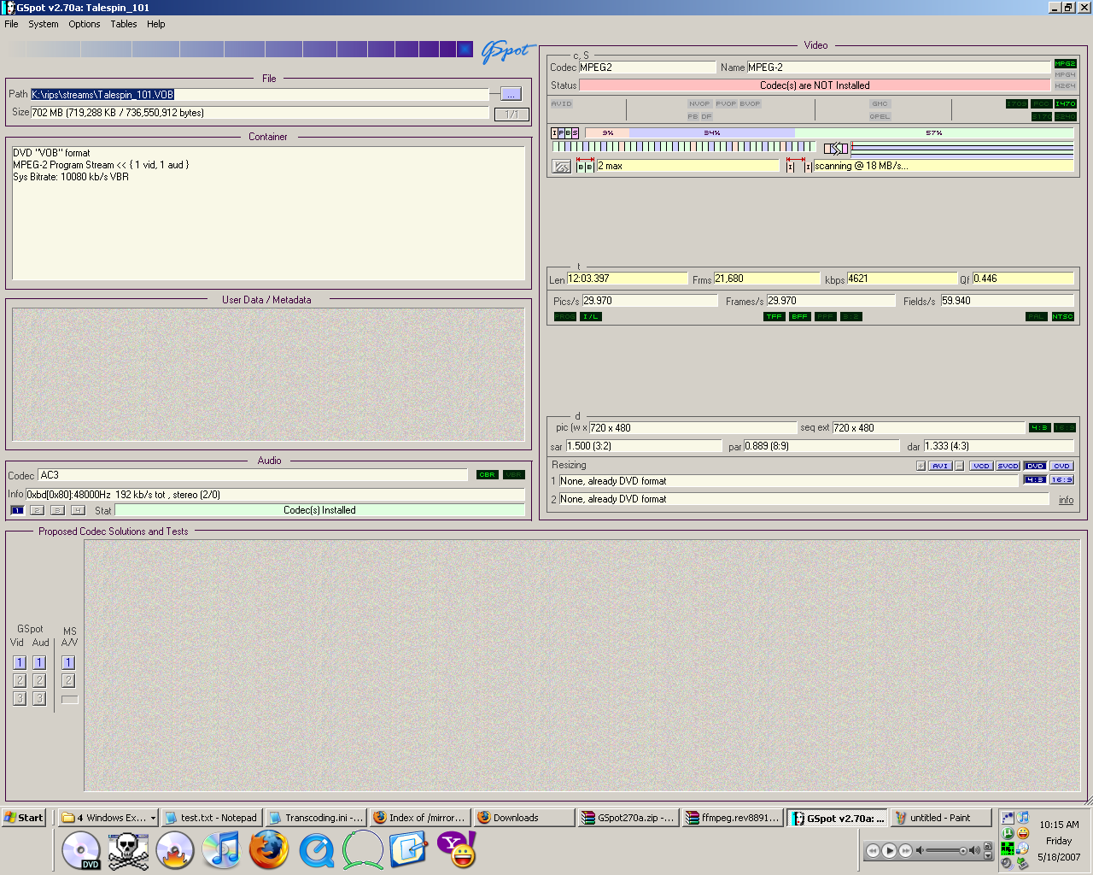Select the CVD resizing target
The image size is (1093, 875).
1061,466
